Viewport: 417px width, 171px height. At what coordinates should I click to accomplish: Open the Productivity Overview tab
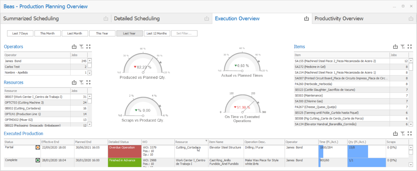(x=339, y=19)
